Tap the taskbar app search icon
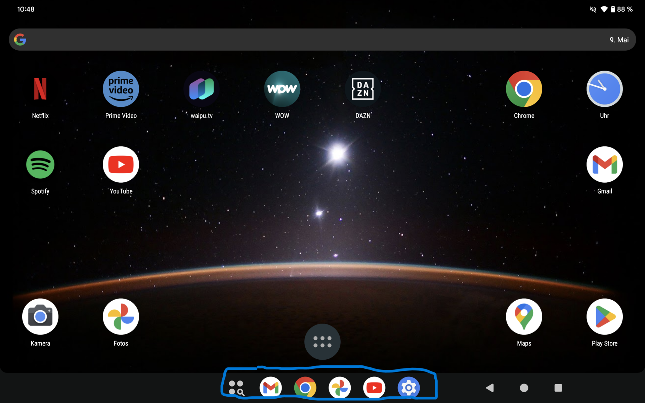This screenshot has width=645, height=403. tap(236, 388)
